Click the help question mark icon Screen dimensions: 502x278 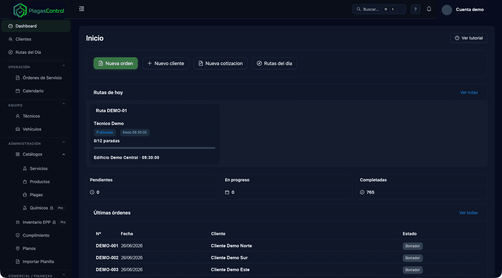point(415,9)
